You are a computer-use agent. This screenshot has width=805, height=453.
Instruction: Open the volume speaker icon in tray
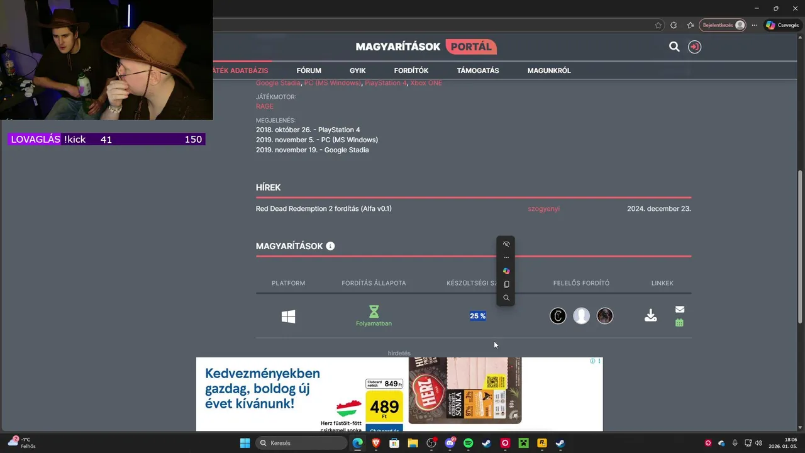pos(758,443)
